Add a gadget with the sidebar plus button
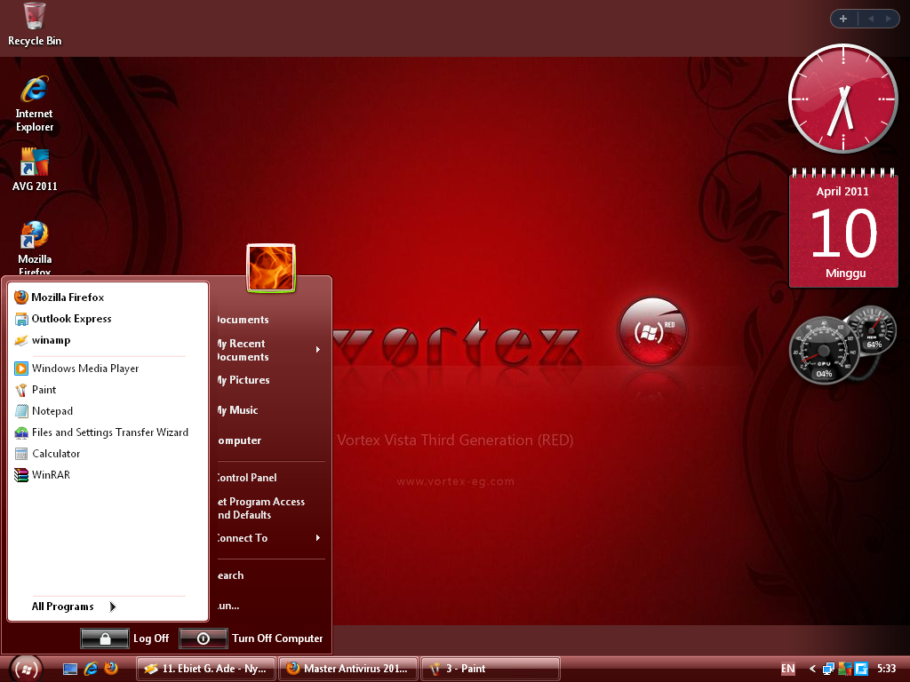This screenshot has height=682, width=910. coord(843,19)
